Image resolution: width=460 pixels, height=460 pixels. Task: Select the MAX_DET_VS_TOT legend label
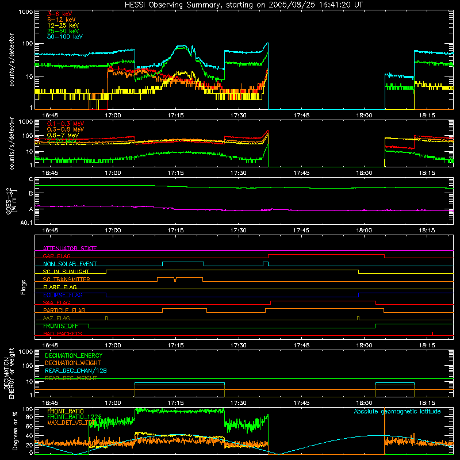[71, 423]
